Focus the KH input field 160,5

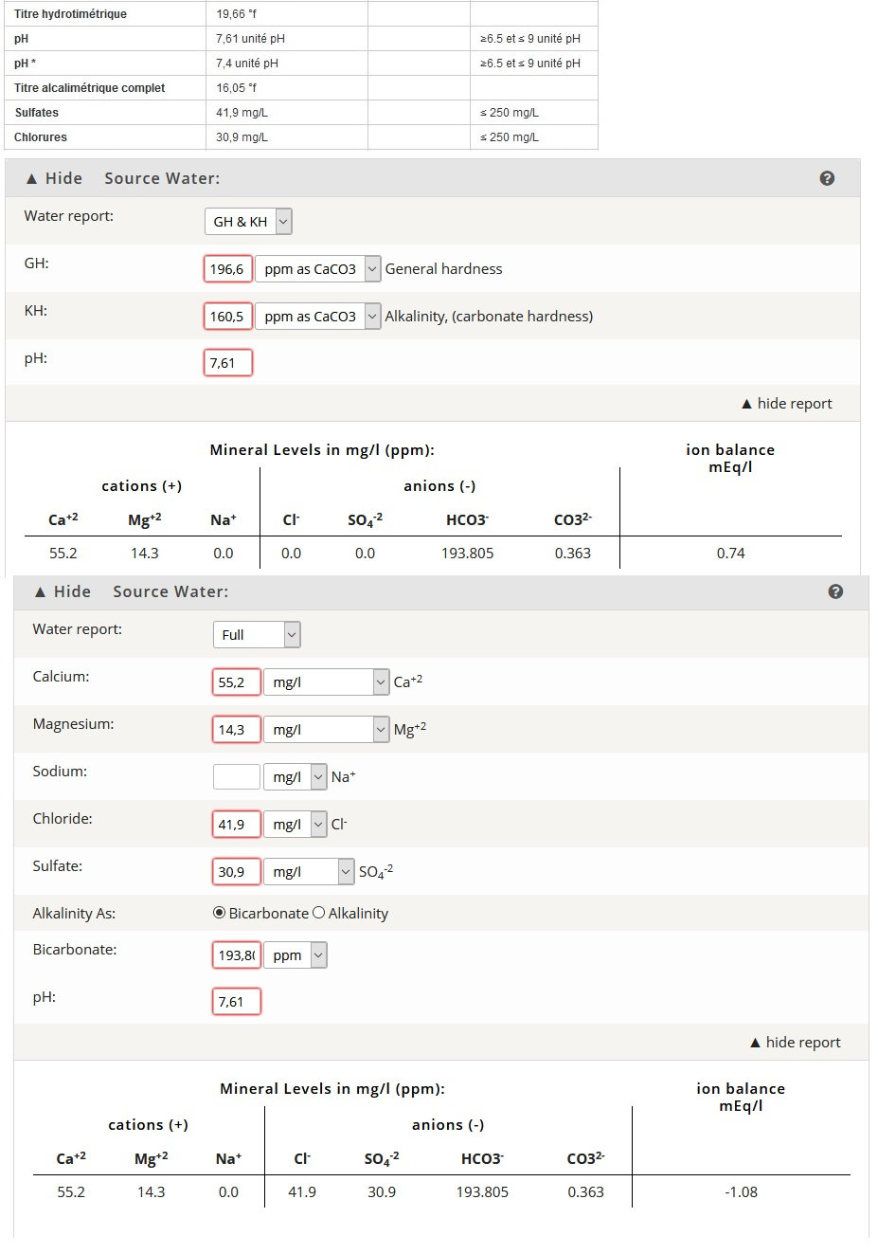pyautogui.click(x=228, y=316)
